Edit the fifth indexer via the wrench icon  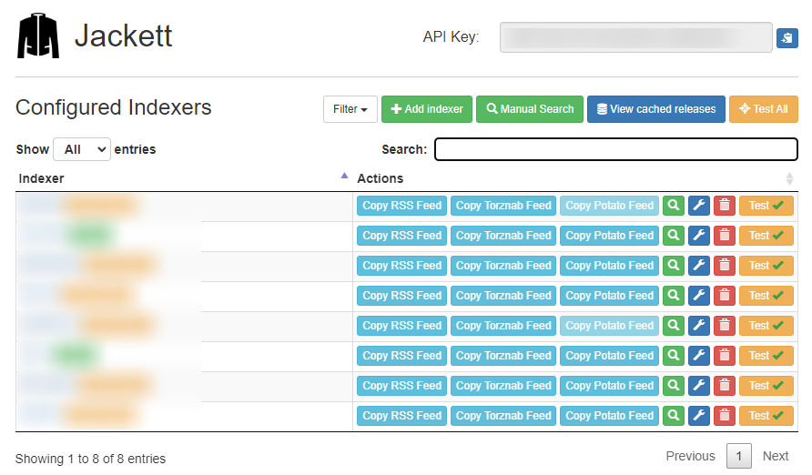pos(698,326)
